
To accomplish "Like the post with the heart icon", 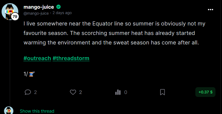I will (x=73, y=92).
